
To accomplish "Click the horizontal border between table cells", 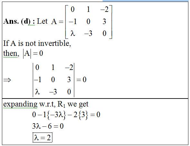I will 95,99.
